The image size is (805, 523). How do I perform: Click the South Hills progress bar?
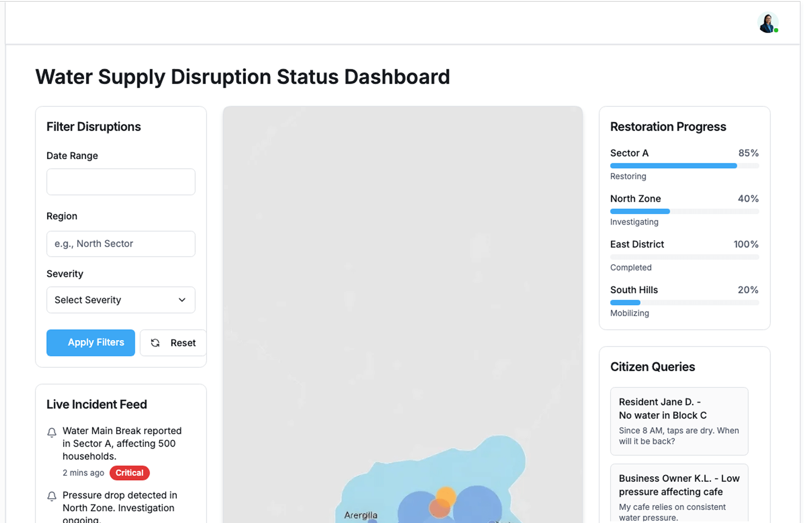pos(684,303)
